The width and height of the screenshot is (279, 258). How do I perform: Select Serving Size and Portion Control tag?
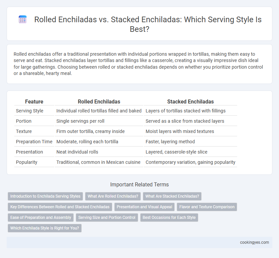pos(107,218)
